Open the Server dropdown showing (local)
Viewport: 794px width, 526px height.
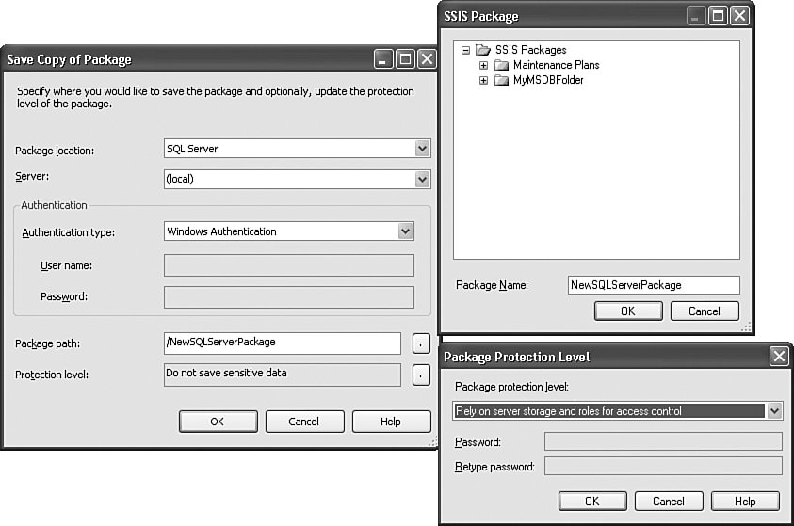(x=422, y=179)
